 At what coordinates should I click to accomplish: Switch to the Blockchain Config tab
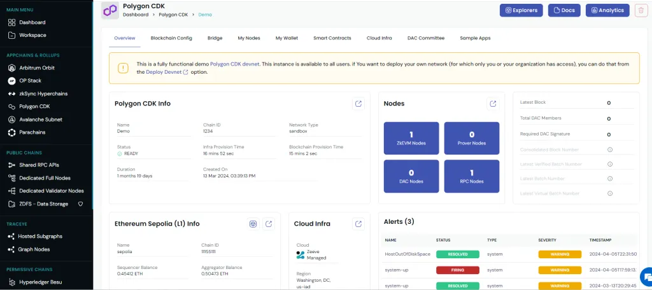click(x=171, y=38)
